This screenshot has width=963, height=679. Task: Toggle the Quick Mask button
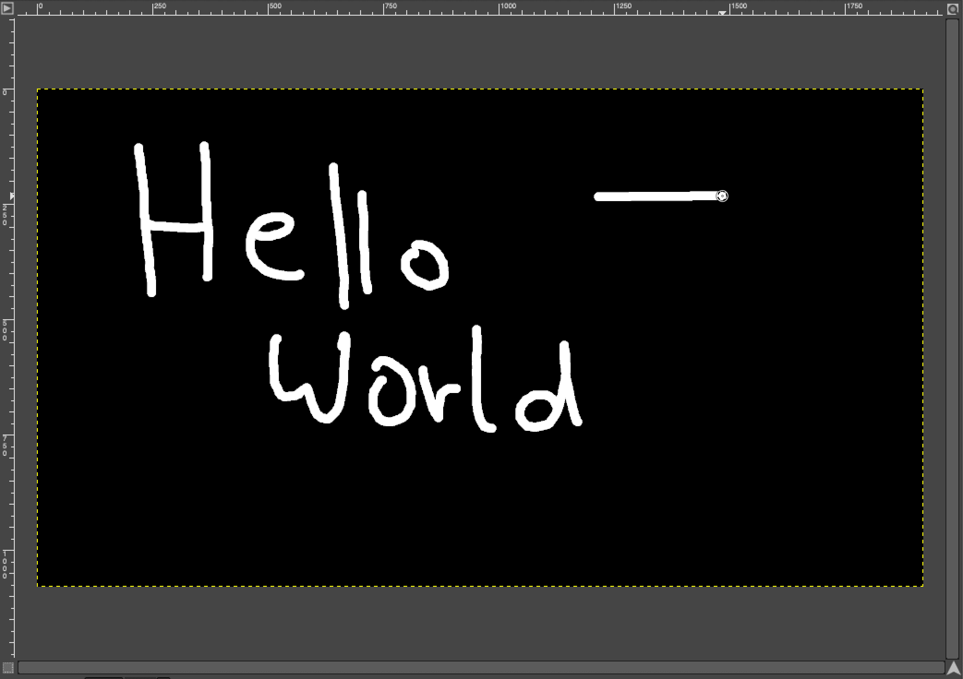pos(8,667)
